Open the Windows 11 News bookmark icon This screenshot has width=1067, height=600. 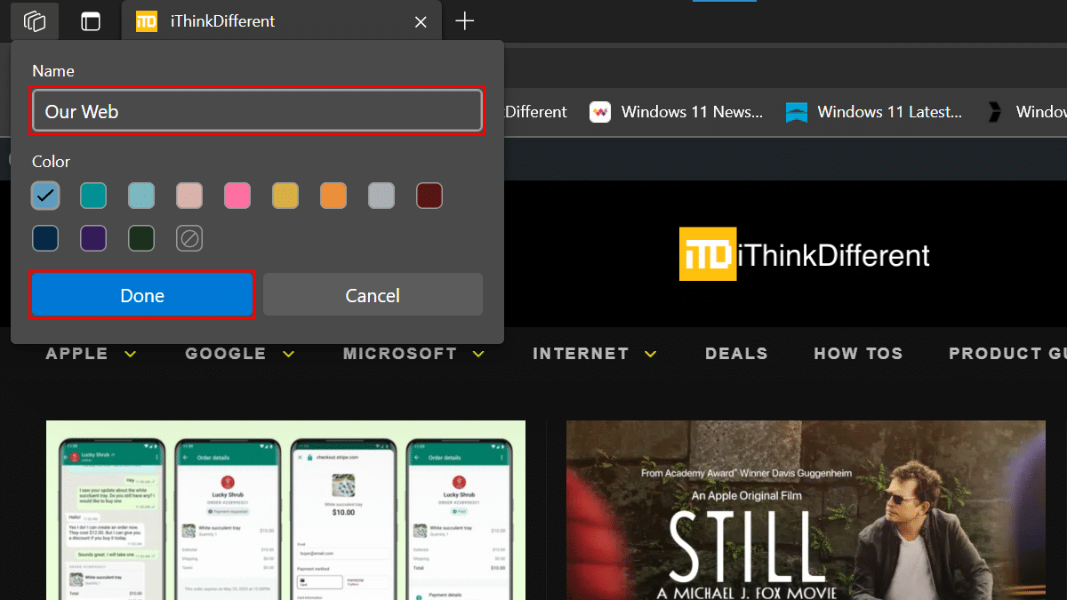pos(600,112)
